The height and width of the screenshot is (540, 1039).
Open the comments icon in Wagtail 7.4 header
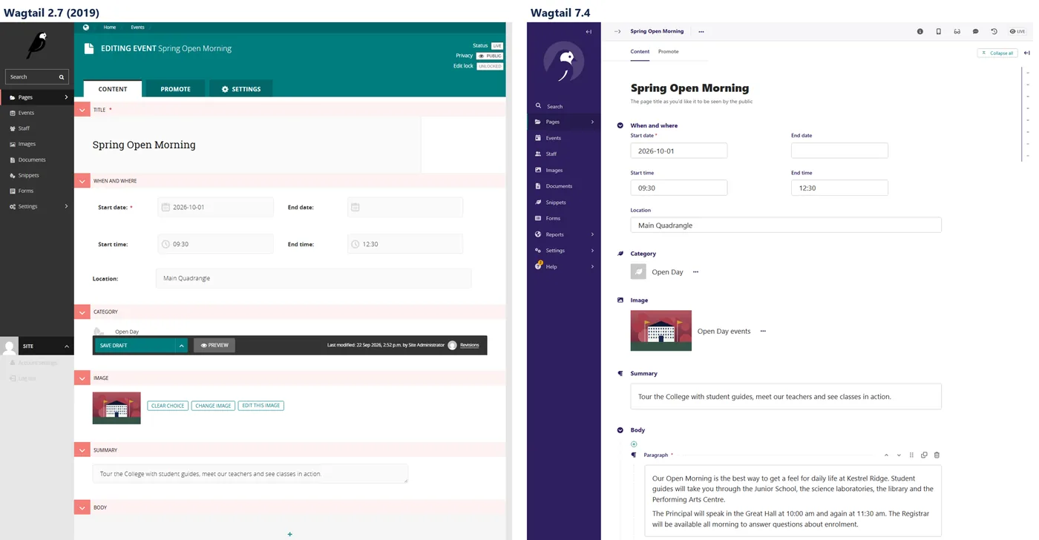976,32
